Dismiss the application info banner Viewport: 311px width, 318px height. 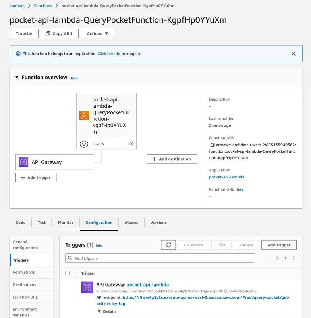pyautogui.click(x=294, y=54)
